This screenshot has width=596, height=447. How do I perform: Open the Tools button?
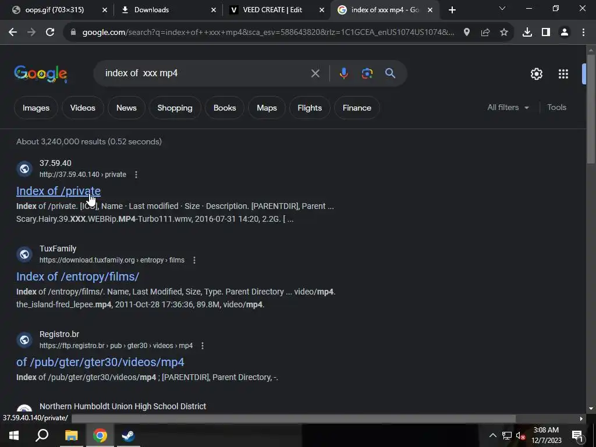coord(556,108)
